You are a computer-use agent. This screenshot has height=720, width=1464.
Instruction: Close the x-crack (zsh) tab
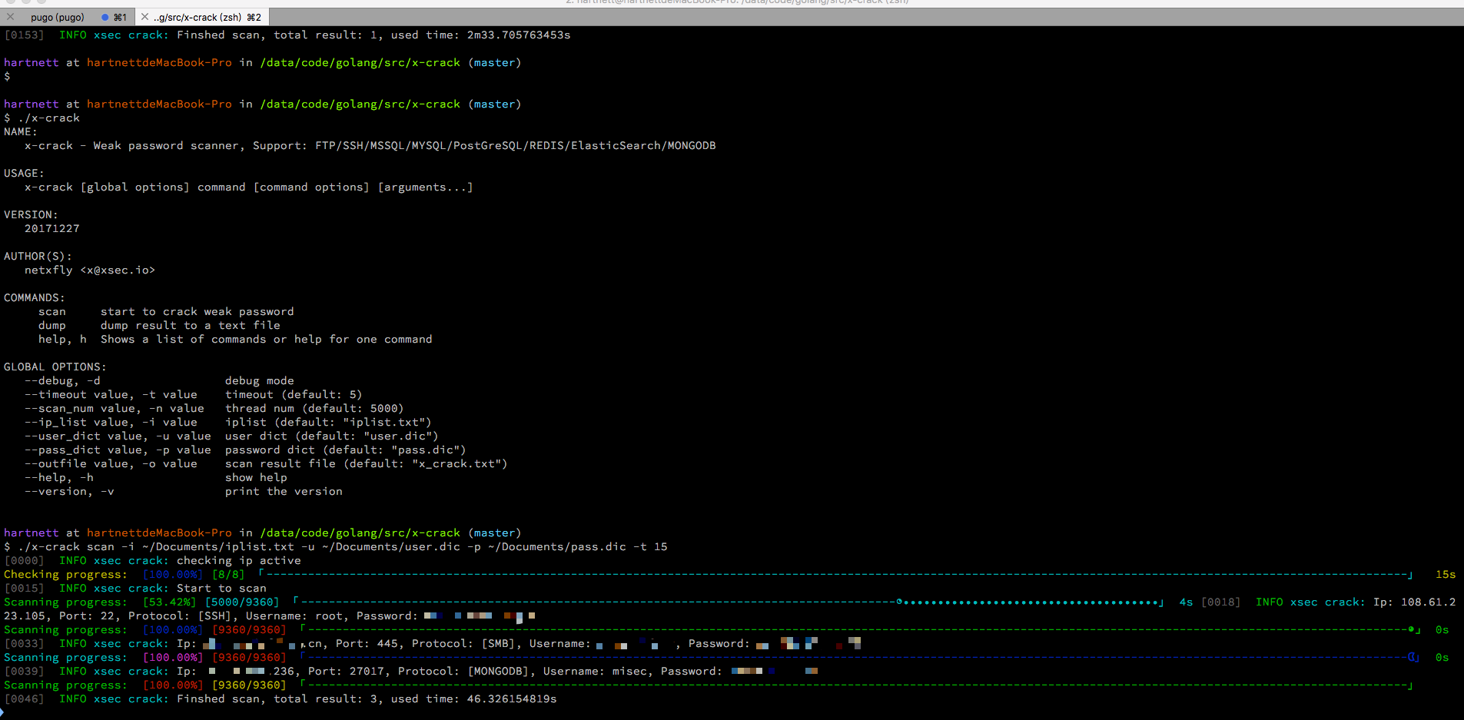(144, 17)
